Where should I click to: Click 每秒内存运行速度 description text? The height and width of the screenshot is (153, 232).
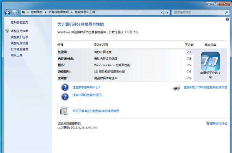pyautogui.click(x=106, y=59)
